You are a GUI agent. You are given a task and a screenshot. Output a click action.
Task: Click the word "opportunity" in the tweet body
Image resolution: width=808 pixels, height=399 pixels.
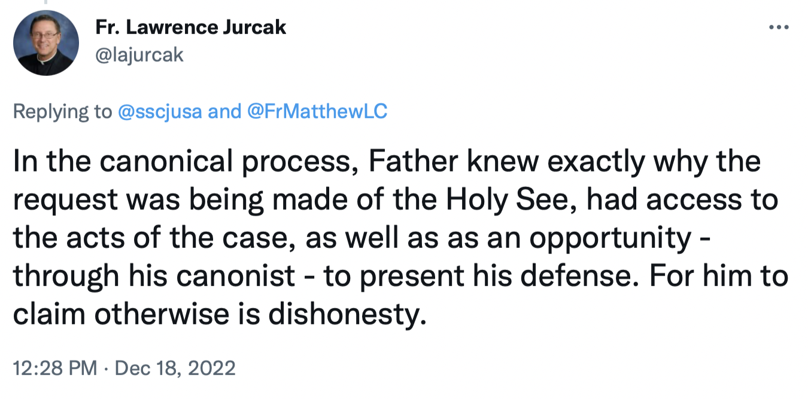tap(618, 238)
